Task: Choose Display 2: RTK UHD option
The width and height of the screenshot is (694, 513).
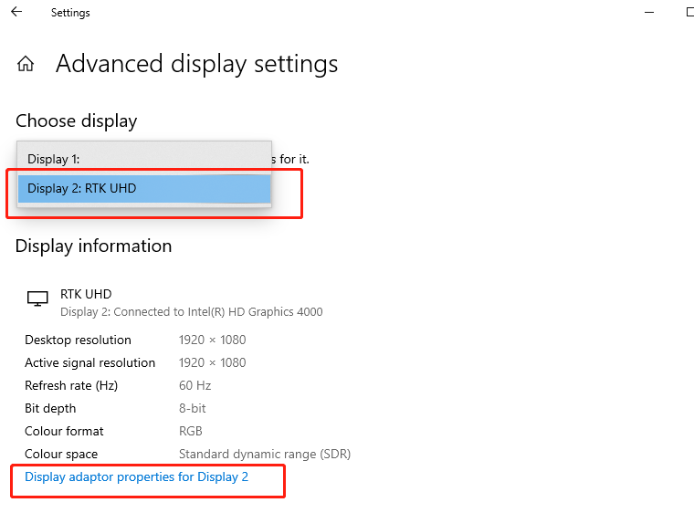Action: click(x=144, y=189)
